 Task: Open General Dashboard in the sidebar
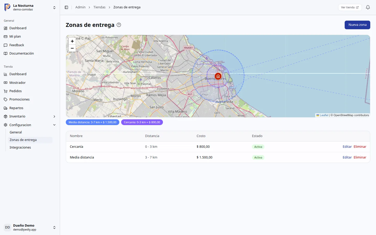pos(30,28)
